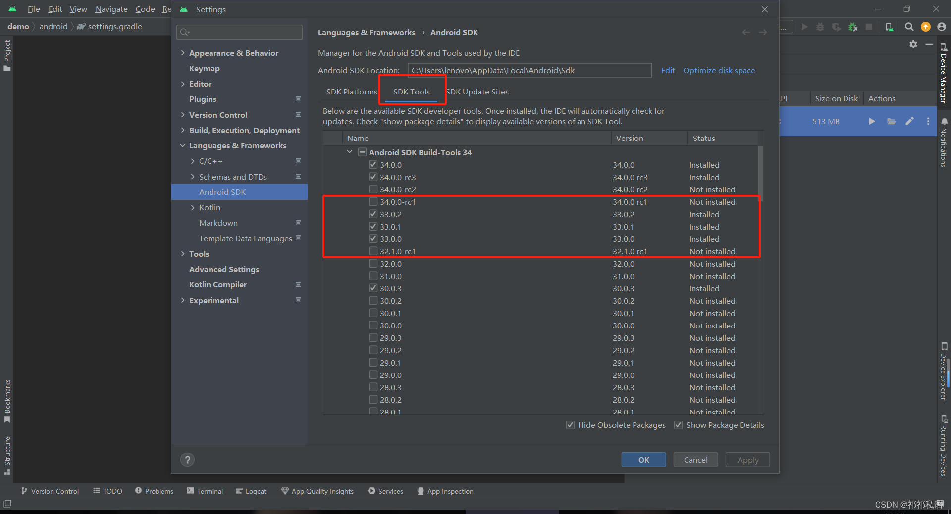Switch to SDK Platforms tab
The height and width of the screenshot is (514, 951).
(351, 92)
